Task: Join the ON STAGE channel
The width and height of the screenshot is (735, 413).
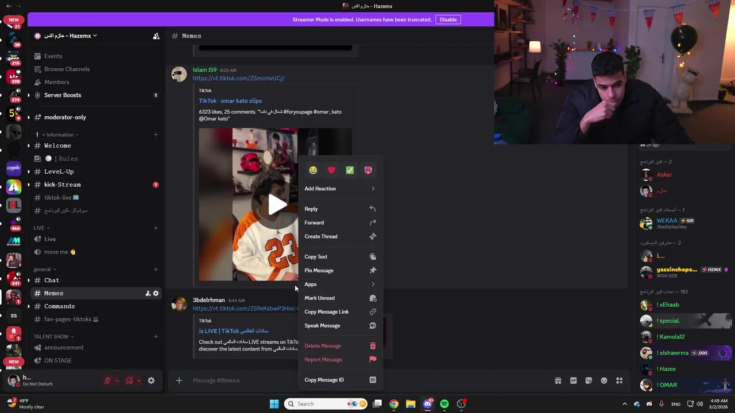Action: [x=96, y=360]
